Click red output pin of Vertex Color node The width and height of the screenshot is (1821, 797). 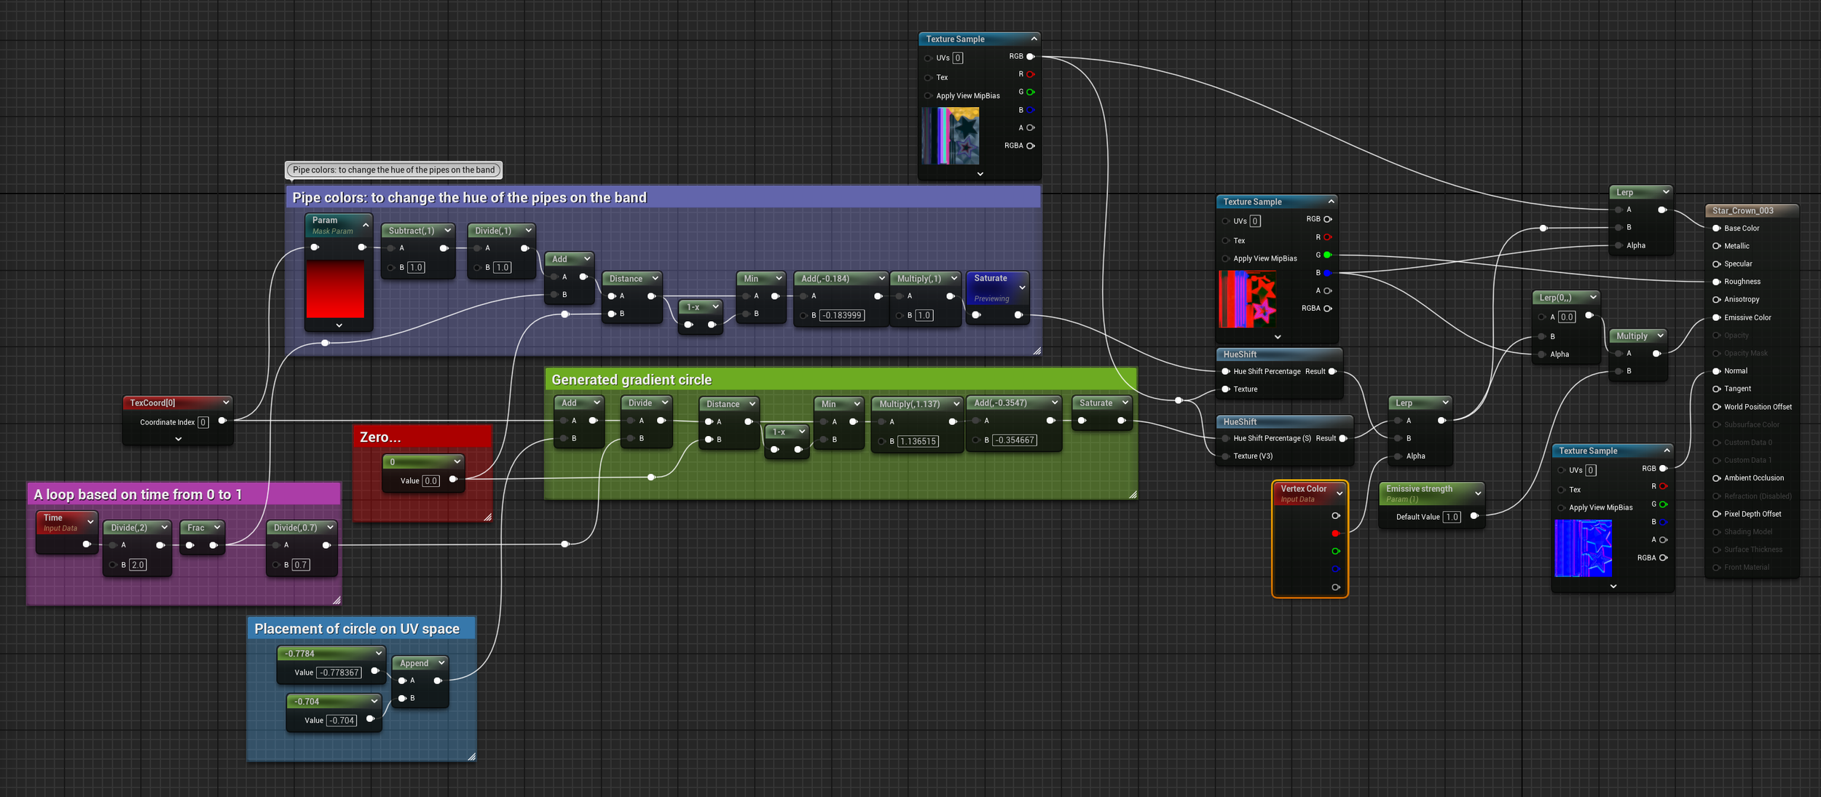[x=1335, y=534]
